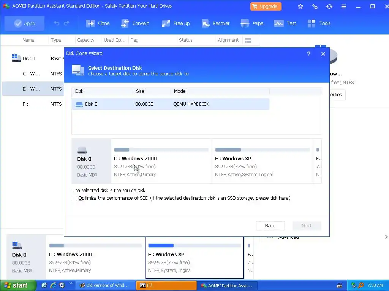Switch to AOMEI Partition Assis... taskbar button
The height and width of the screenshot is (291, 389).
(x=227, y=286)
